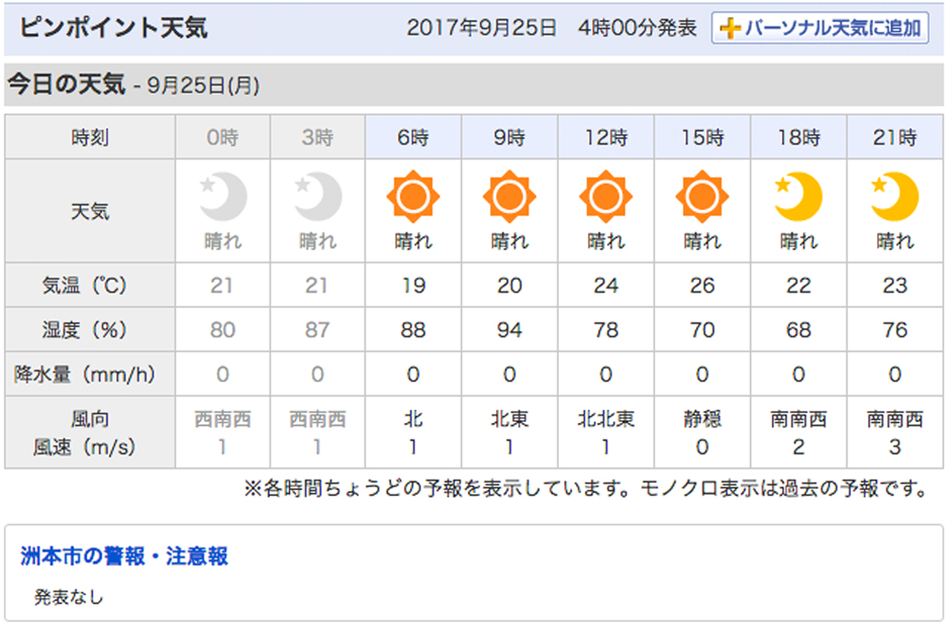Click the yellow moon icon for 21時
947x633 pixels.
(x=895, y=197)
